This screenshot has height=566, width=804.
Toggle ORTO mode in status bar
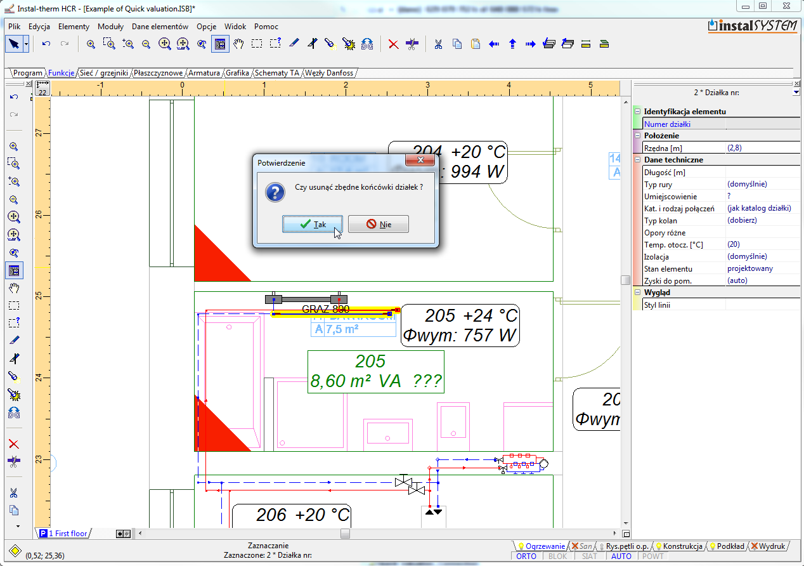click(x=526, y=556)
